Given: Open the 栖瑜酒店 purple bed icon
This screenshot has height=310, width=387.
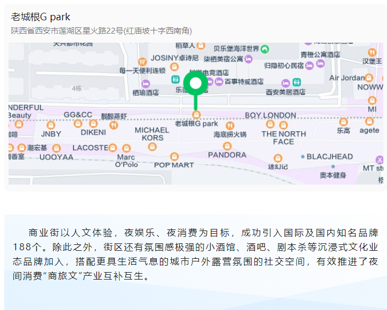Looking at the screenshot, I should pos(146,83).
